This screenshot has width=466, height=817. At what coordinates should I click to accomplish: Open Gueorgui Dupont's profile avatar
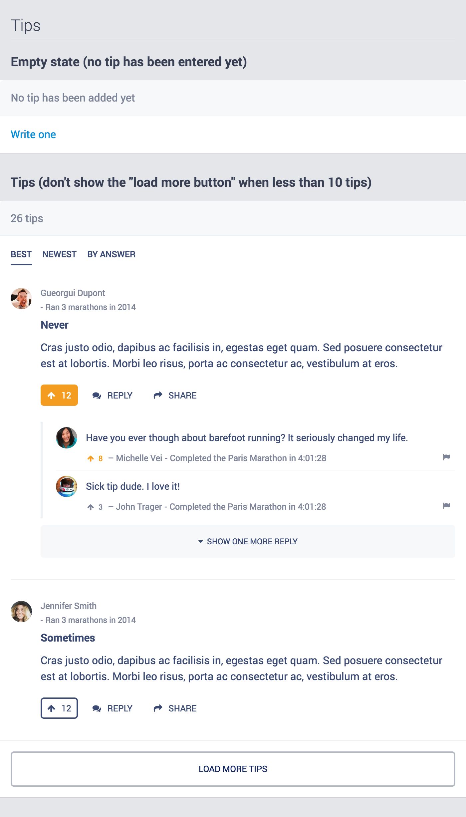21,299
